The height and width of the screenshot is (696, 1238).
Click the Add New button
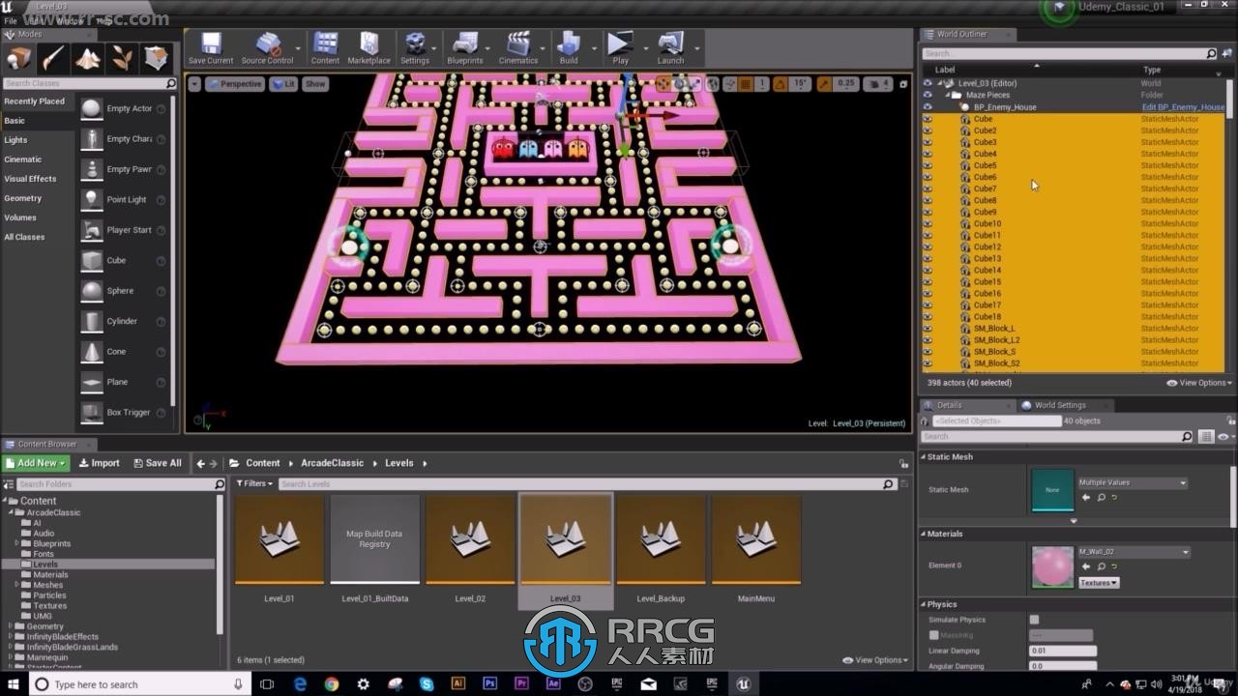coord(37,463)
